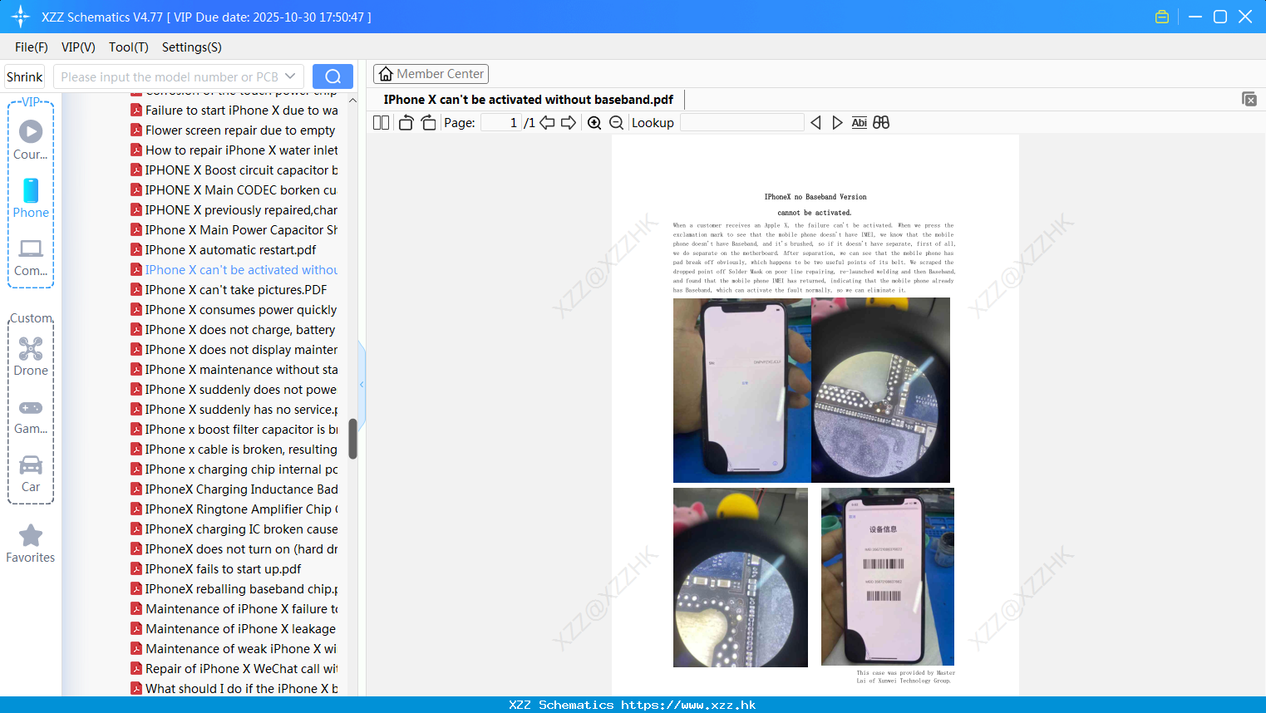Open 'Flower screen repair due to empty' file
Image resolution: width=1266 pixels, height=713 pixels.
click(233, 130)
